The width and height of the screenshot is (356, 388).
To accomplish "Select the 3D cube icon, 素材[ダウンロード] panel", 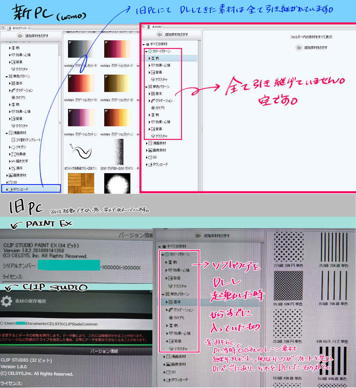I will (11, 182).
